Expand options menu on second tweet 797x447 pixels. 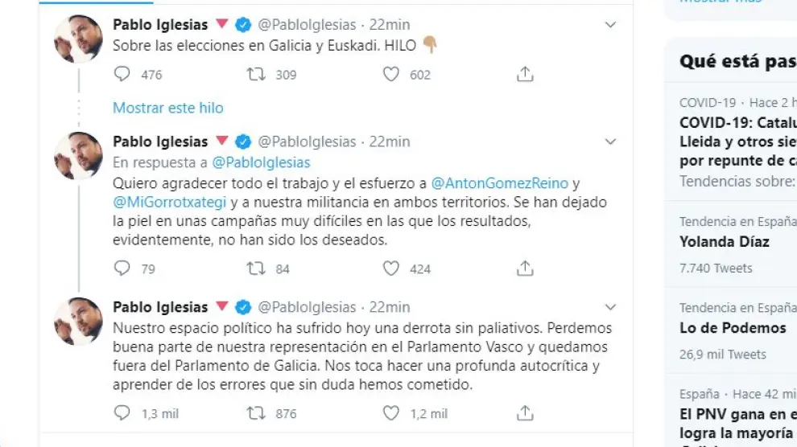point(610,142)
